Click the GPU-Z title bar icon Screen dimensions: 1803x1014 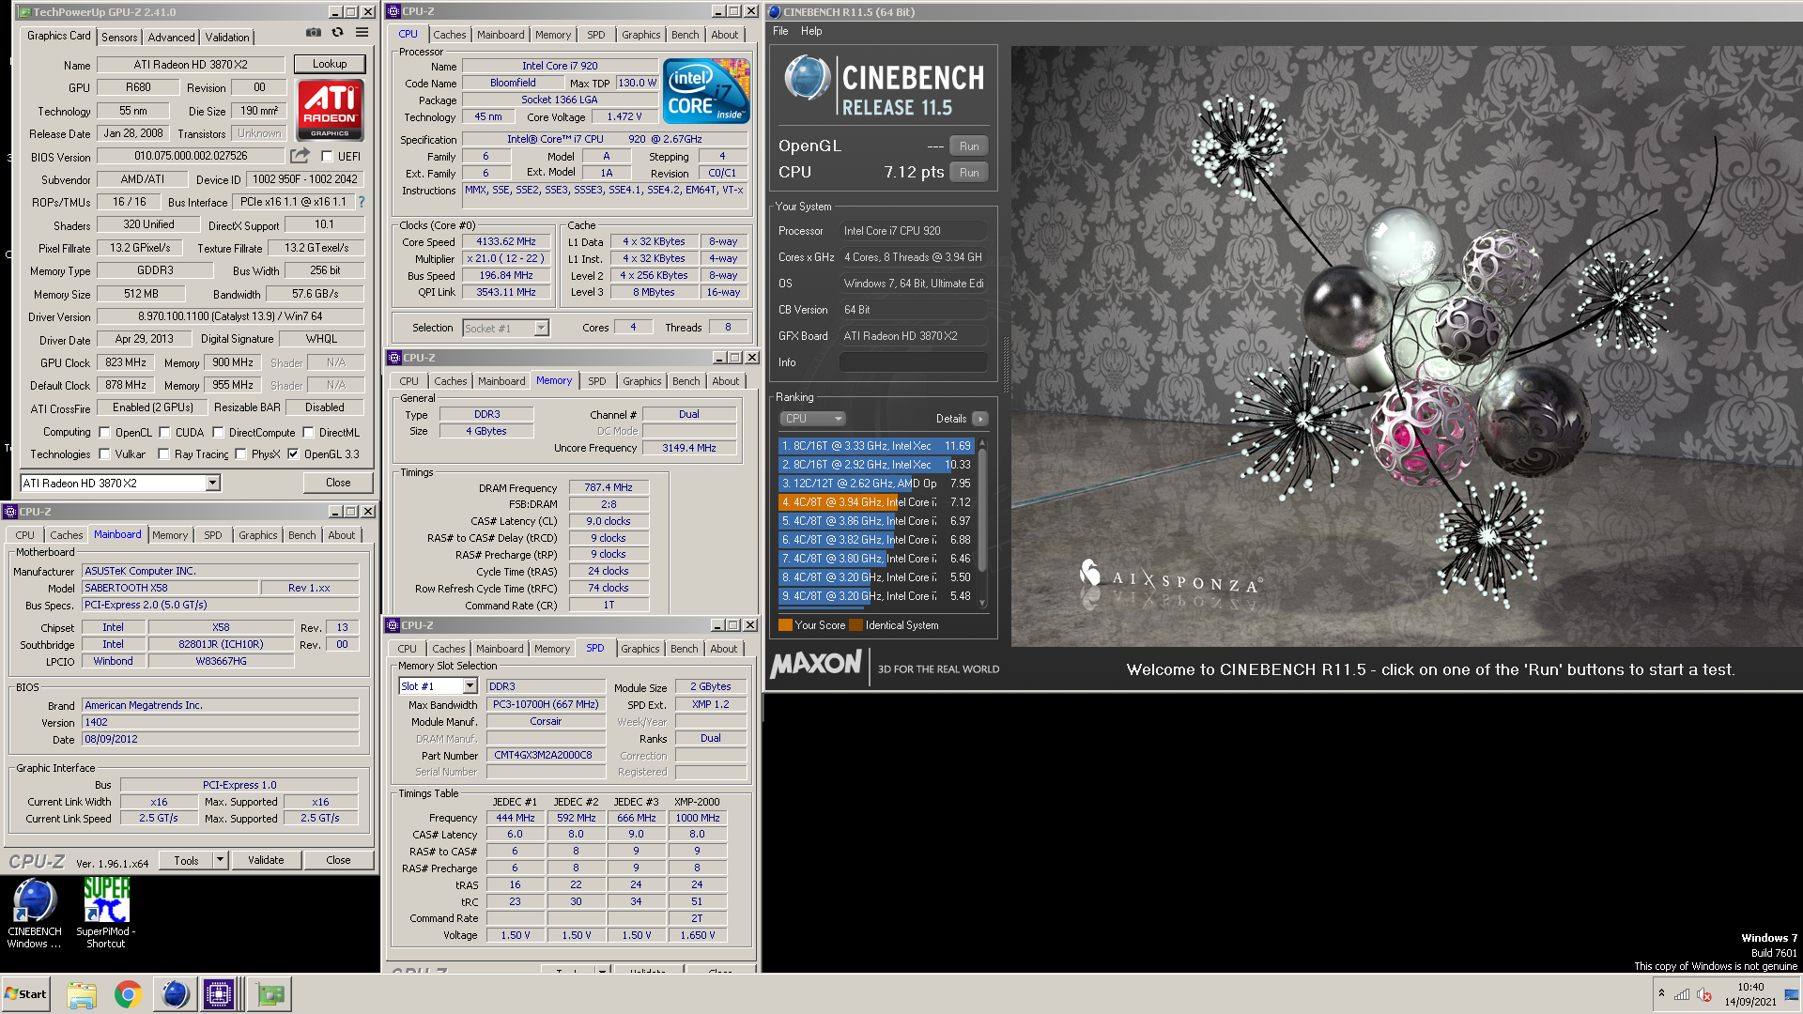pyautogui.click(x=25, y=12)
